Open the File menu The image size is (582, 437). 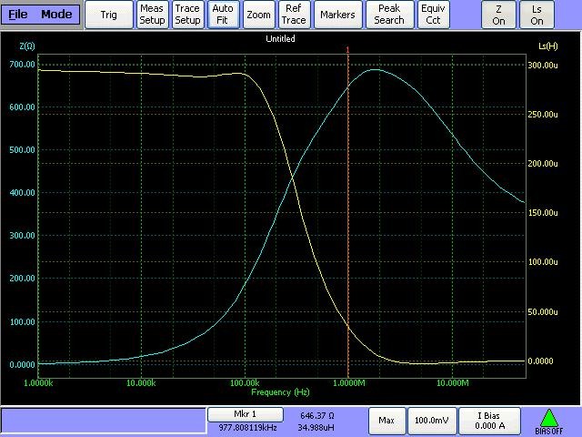click(18, 15)
